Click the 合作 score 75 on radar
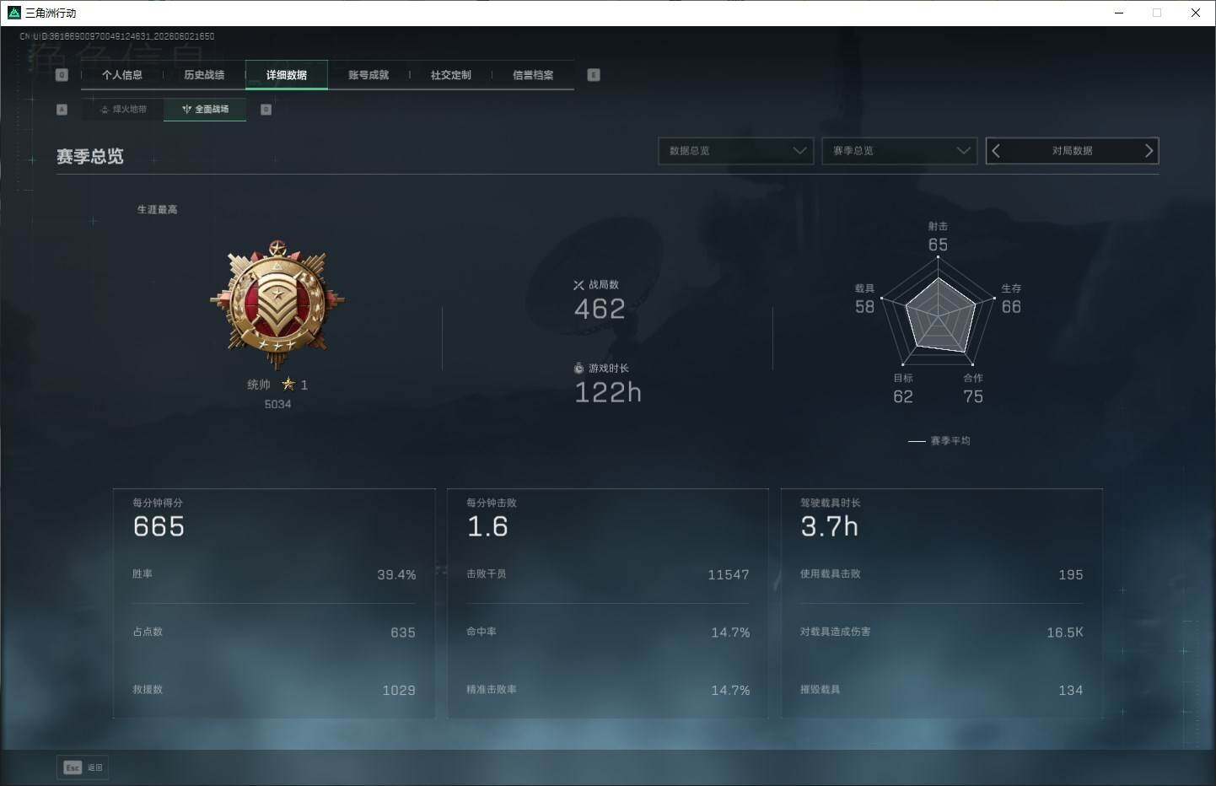The height and width of the screenshot is (786, 1216). [973, 396]
